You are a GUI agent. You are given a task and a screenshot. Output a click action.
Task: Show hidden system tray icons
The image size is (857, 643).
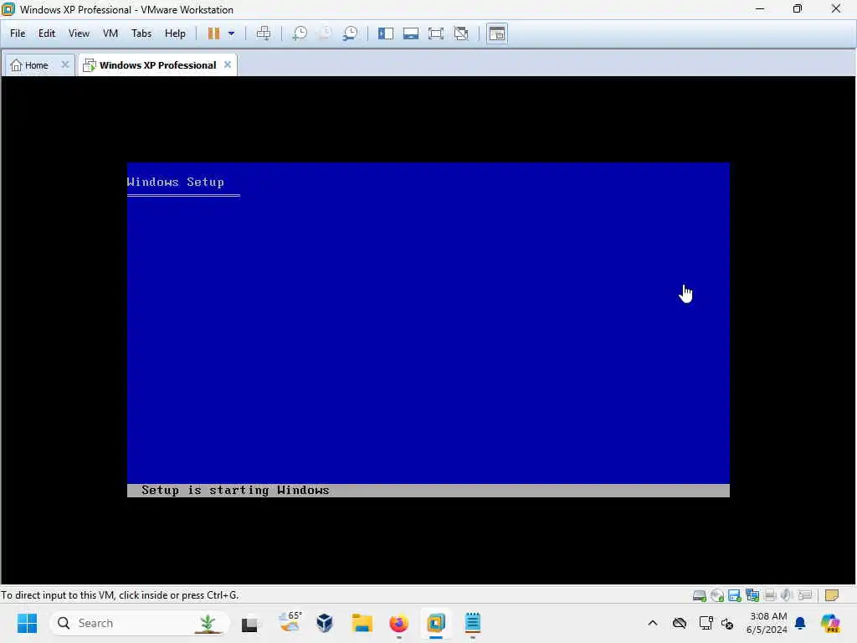[653, 623]
